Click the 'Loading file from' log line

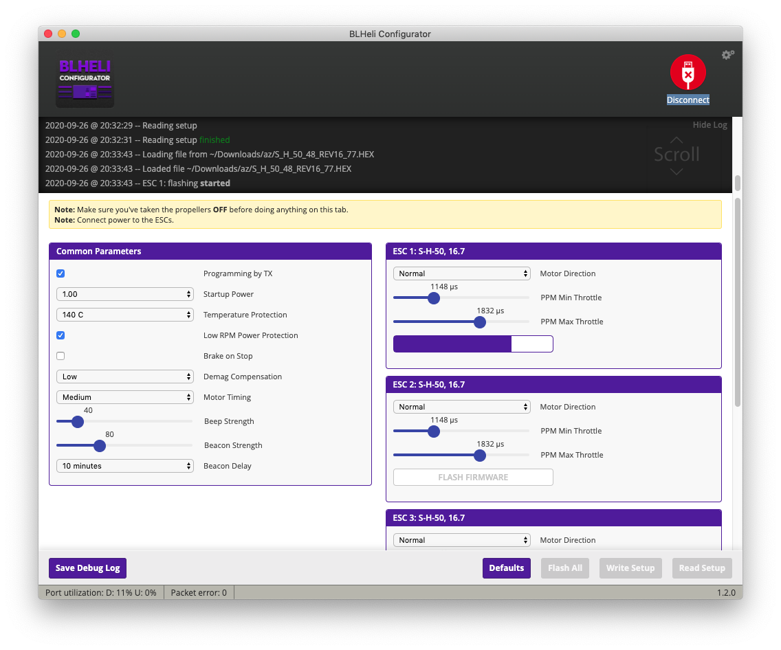pos(210,155)
